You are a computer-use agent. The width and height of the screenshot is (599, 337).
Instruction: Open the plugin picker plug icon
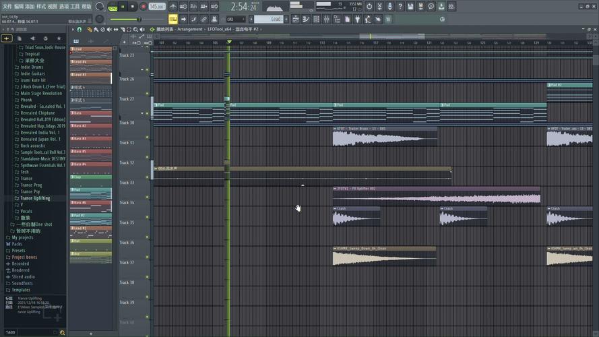pos(358,19)
